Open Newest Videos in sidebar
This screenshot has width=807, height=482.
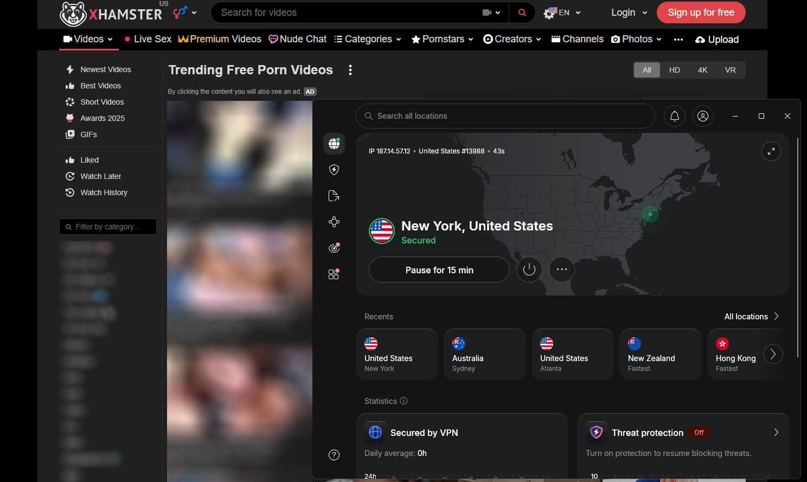[99, 69]
